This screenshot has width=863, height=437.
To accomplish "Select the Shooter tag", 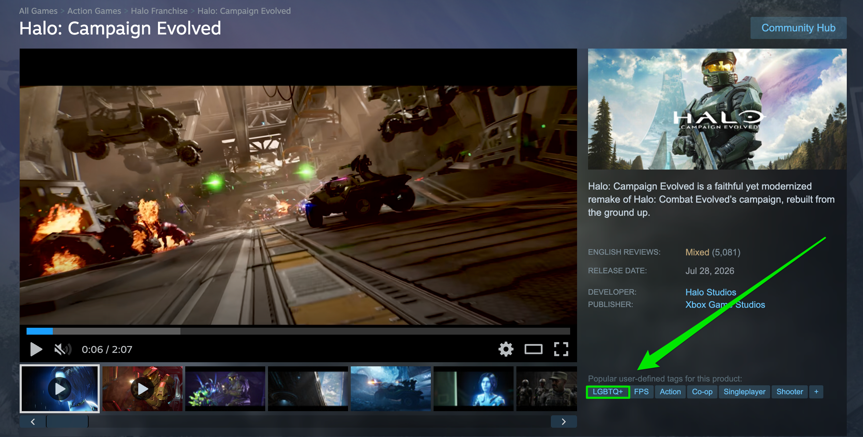I will (790, 392).
